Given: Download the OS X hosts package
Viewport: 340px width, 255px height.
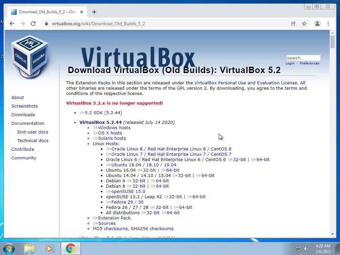Looking at the screenshot, I should [110, 133].
